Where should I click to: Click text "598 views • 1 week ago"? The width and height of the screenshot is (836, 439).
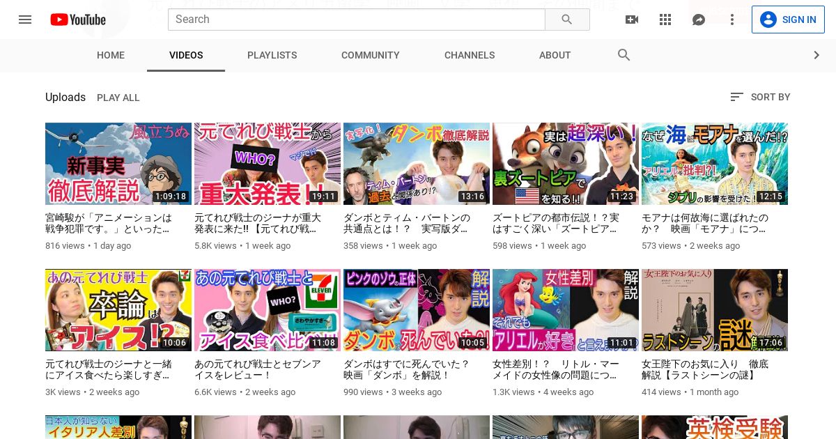point(539,246)
